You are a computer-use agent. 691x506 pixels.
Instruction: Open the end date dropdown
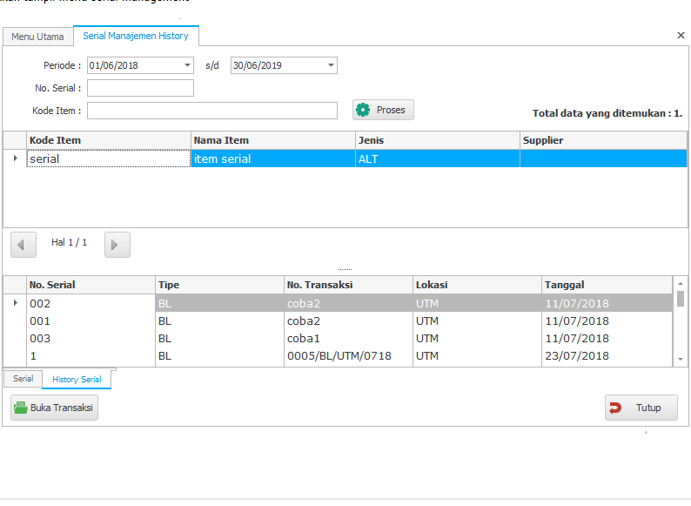click(332, 65)
